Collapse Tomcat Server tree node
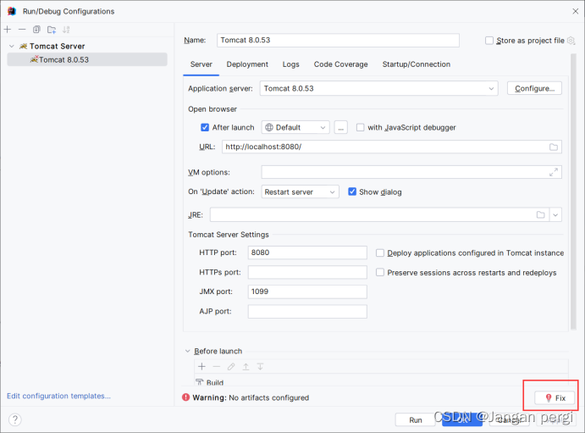This screenshot has height=433, width=585. click(x=12, y=47)
